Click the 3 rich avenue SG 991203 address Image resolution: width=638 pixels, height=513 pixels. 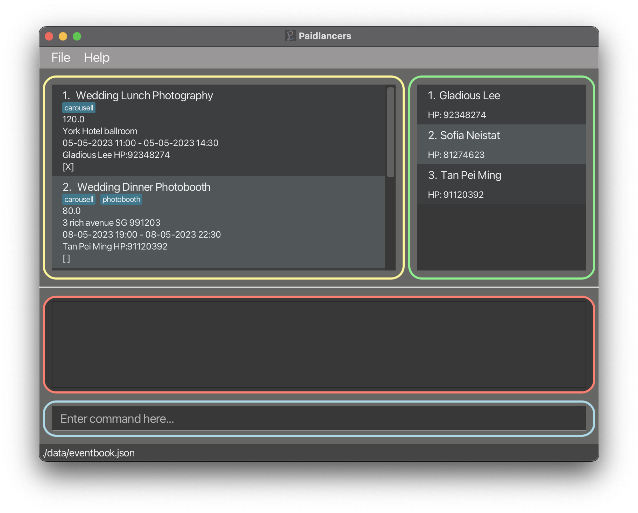[111, 223]
